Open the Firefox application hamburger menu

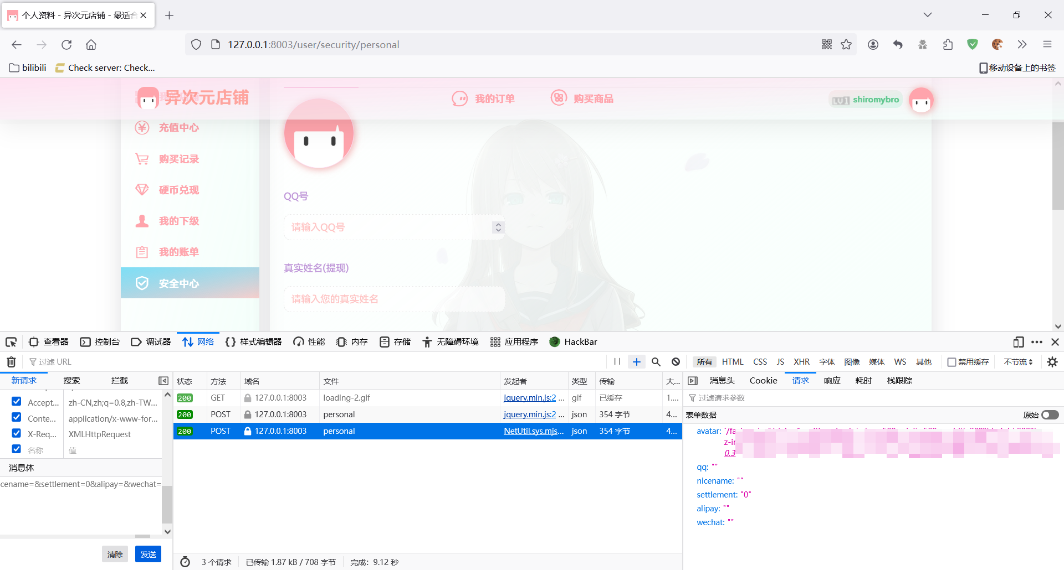click(1047, 44)
